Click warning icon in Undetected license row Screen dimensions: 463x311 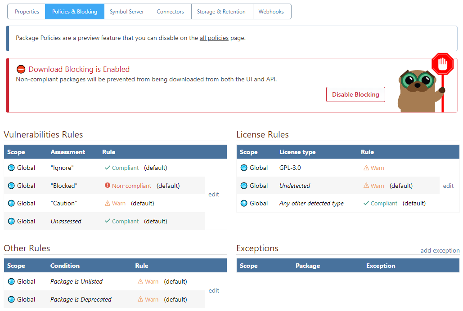pos(366,186)
